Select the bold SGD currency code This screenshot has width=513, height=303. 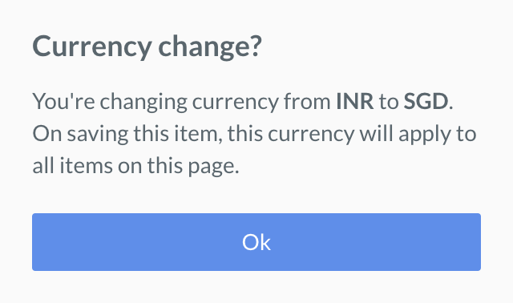coord(426,102)
